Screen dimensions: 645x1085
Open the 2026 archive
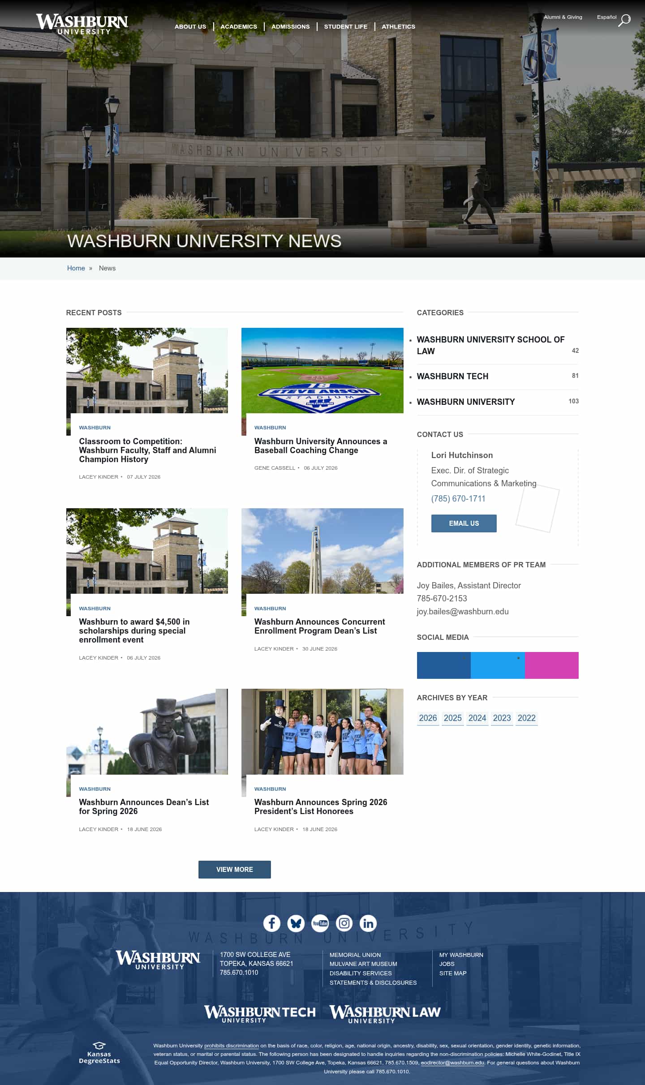[428, 718]
